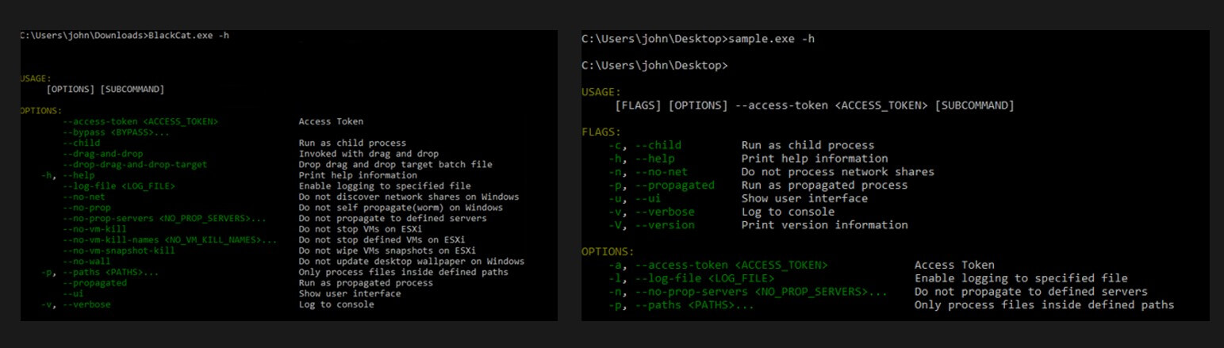Select 'OPTIONS:' heading in sample.exe window
1224x348 pixels.
pyautogui.click(x=608, y=251)
